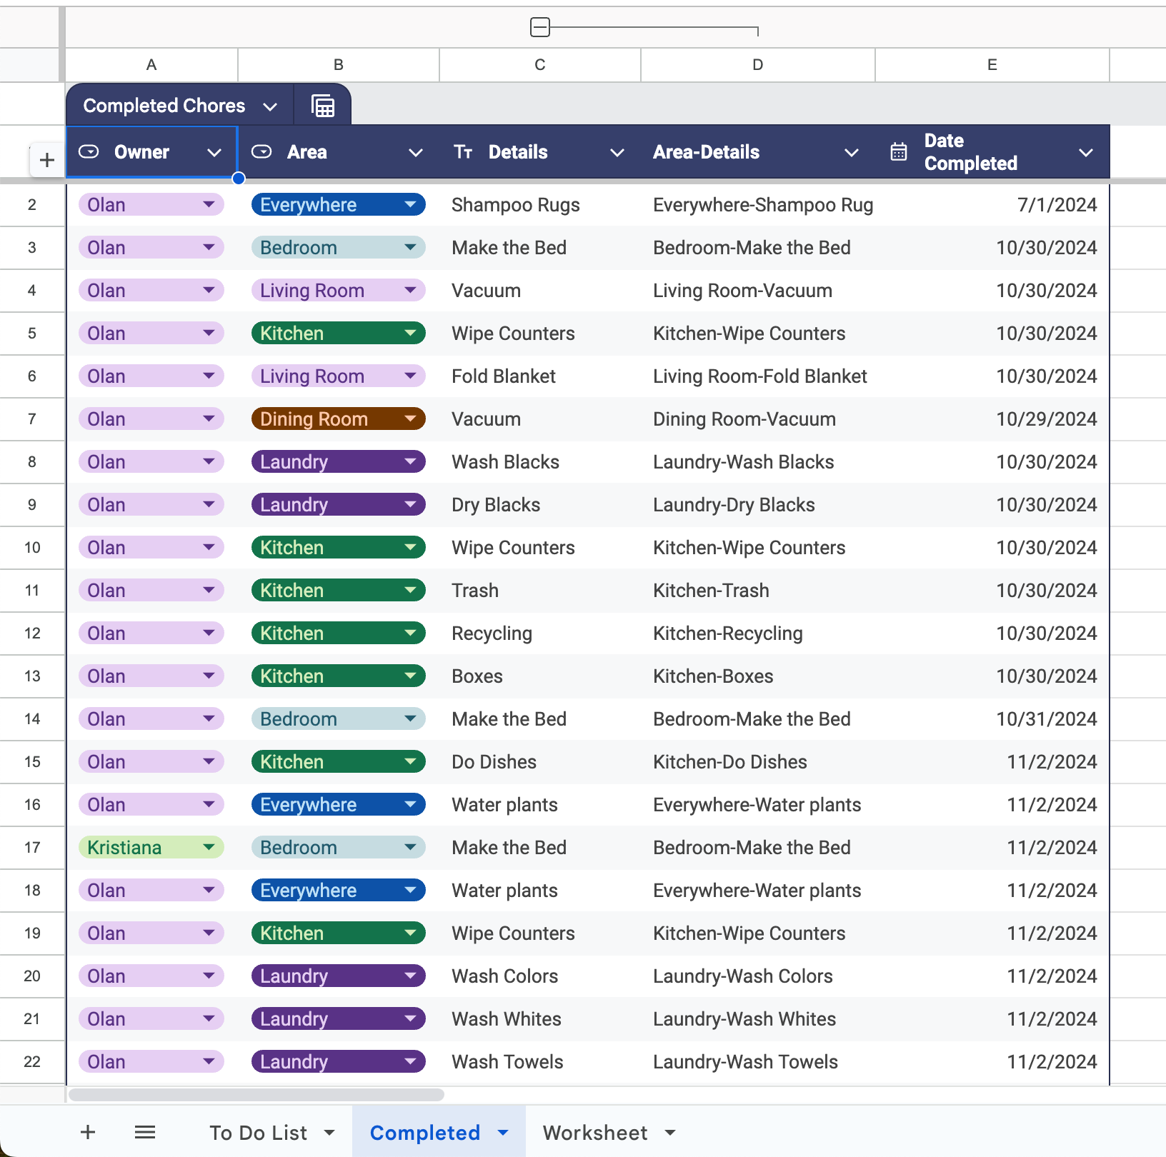Image resolution: width=1166 pixels, height=1157 pixels.
Task: Open the Date Completed column header menu
Action: 1085,153
